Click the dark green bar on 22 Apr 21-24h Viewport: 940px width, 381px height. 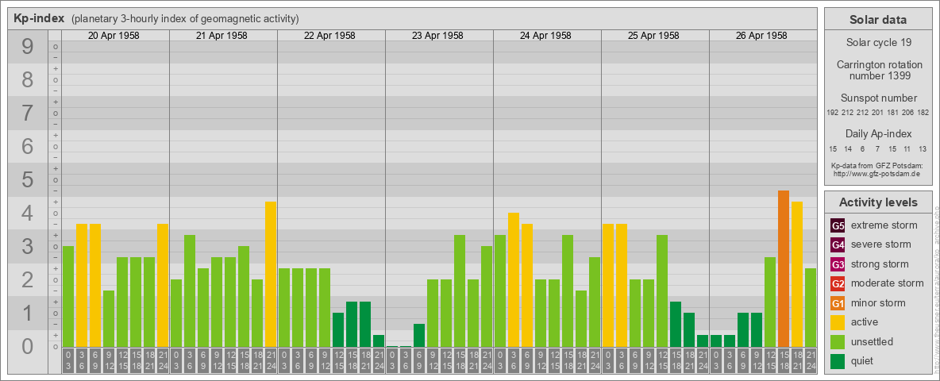379,341
